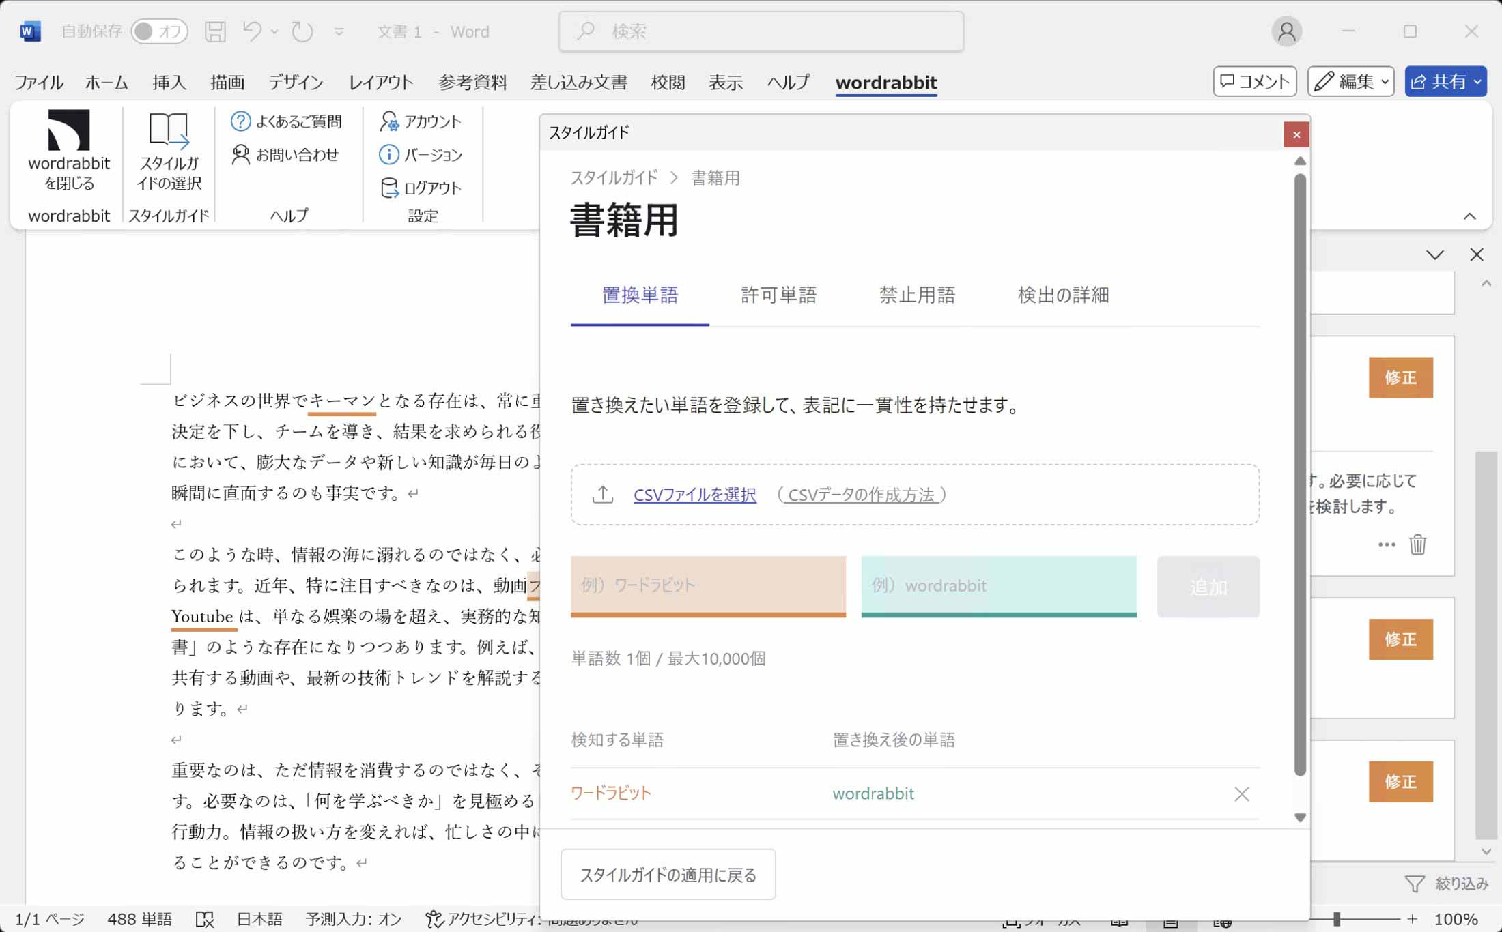
Task: Switch to the ホーム tab
Action: pos(107,83)
